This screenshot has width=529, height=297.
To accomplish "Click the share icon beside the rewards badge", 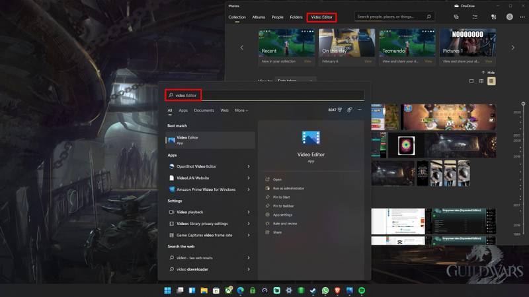I will [350, 110].
